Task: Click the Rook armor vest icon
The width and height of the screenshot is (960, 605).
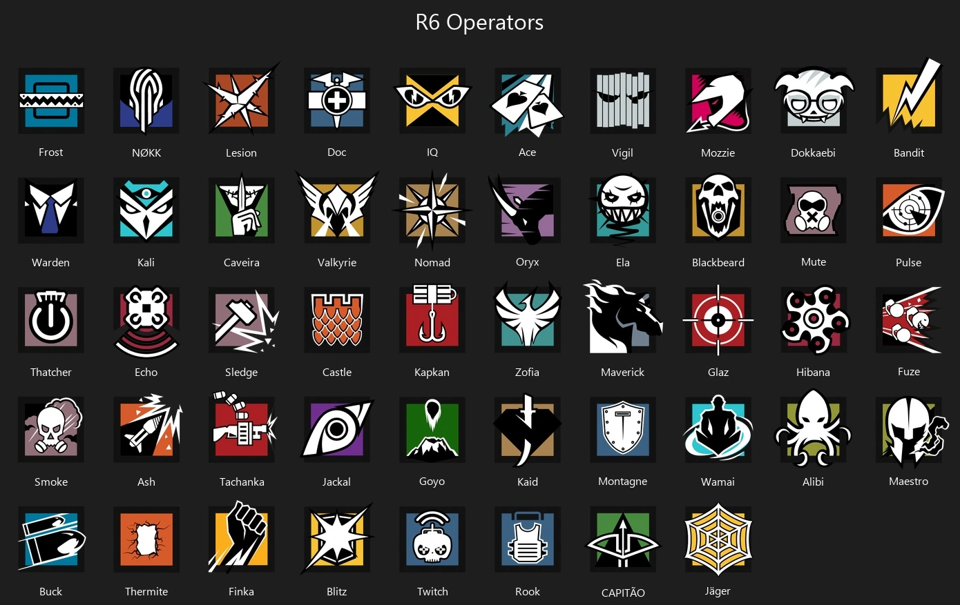Action: [528, 539]
